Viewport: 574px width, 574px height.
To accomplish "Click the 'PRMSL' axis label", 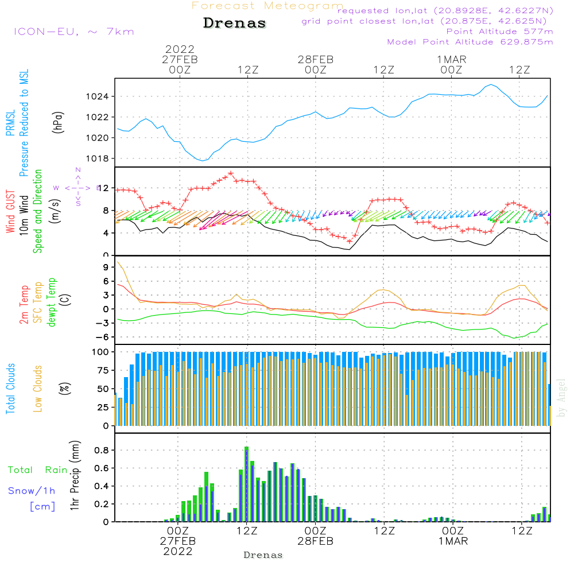I will 10,123.
